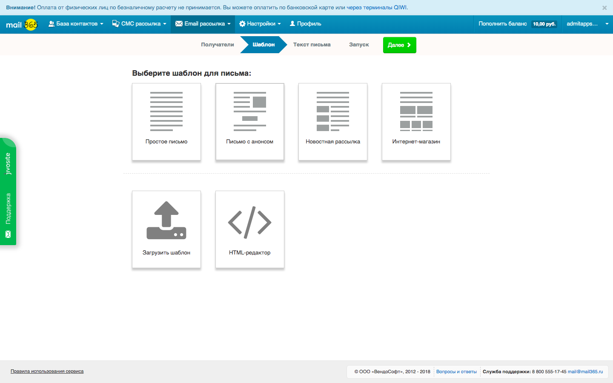This screenshot has height=383, width=613.
Task: Expand the База контактов dropdown arrow
Action: pyautogui.click(x=102, y=24)
